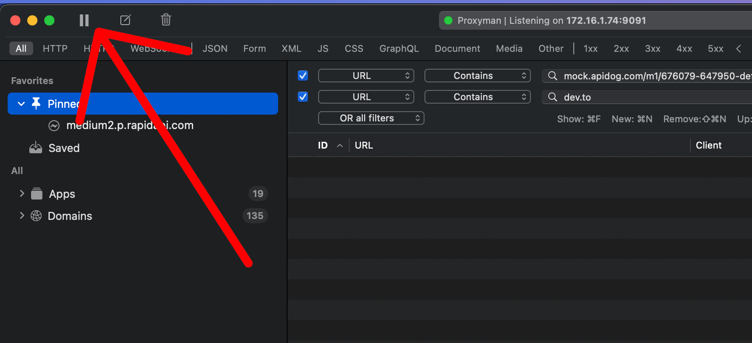Image resolution: width=752 pixels, height=343 pixels.
Task: Open first filter's URL field dropdown
Action: point(366,76)
